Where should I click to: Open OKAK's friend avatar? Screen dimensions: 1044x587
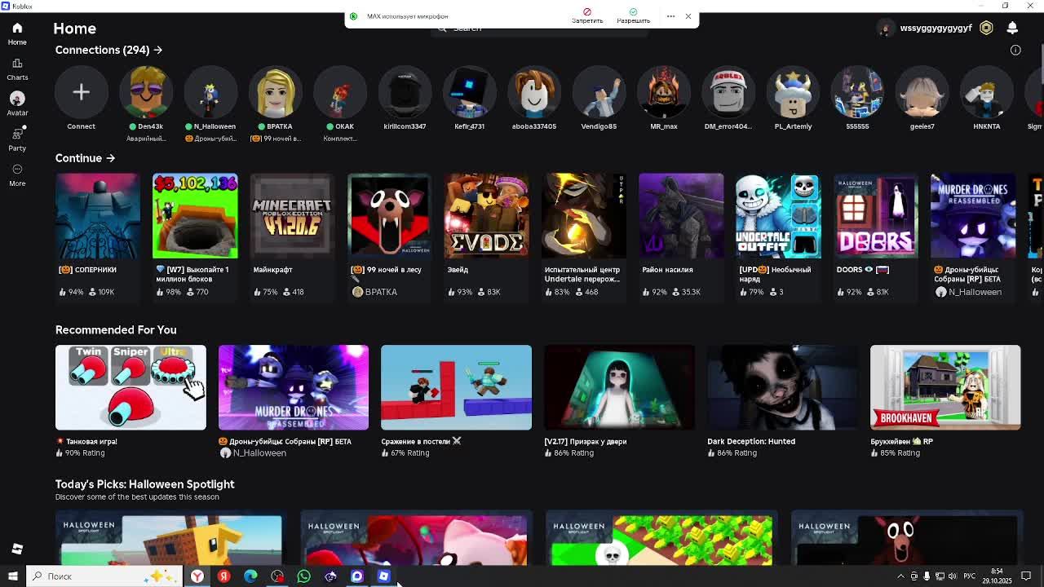click(340, 92)
